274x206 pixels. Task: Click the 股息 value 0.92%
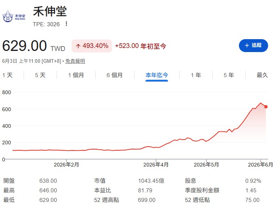(253, 181)
